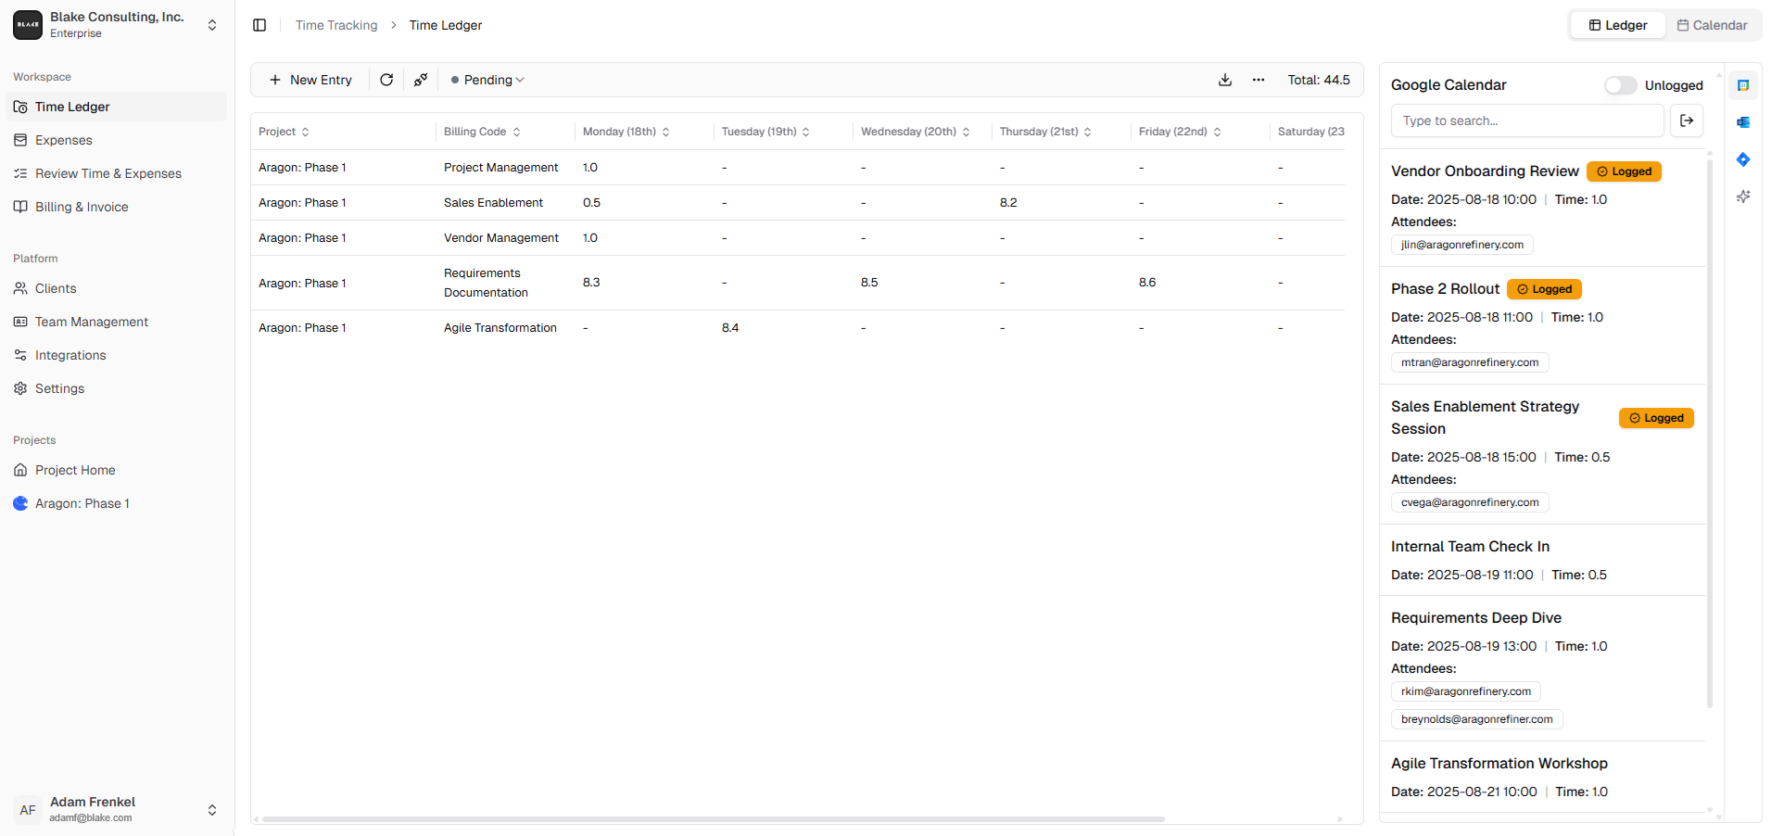
Task: Select the Project Management billing code row
Action: point(798,168)
